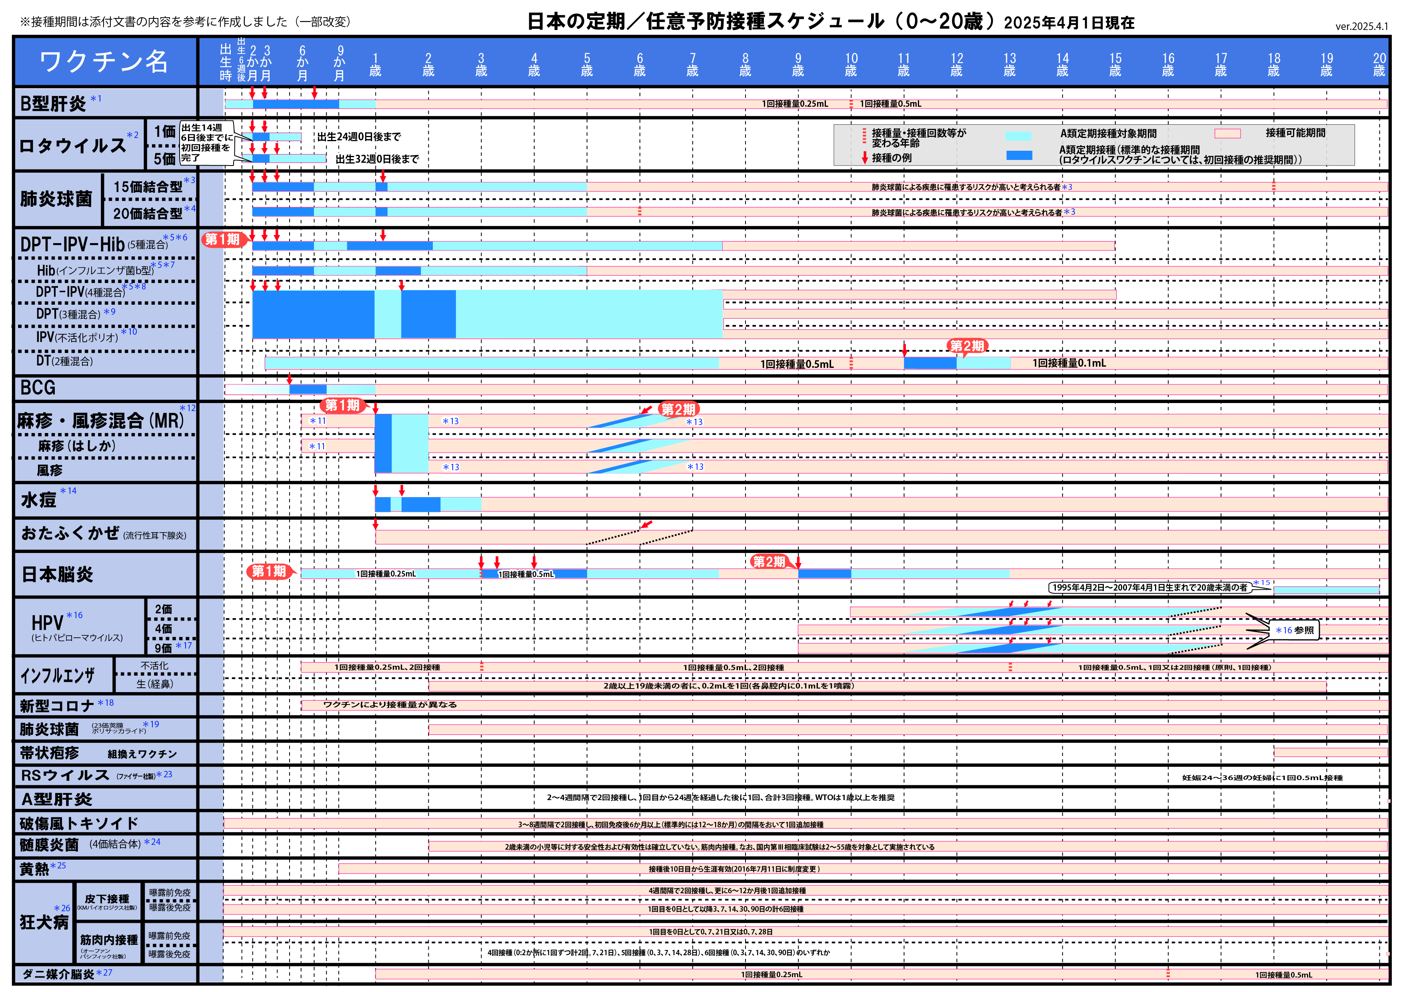1403x992 pixels.
Task: Click the 第2期 badge above the DT row
Action: pos(967,346)
